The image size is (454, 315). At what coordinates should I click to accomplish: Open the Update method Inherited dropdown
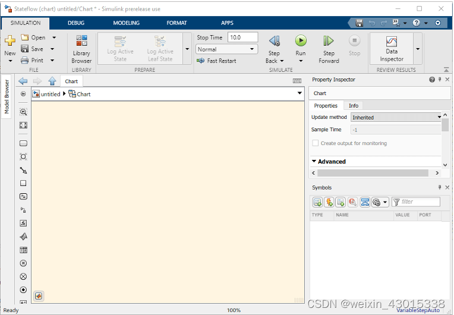point(396,117)
